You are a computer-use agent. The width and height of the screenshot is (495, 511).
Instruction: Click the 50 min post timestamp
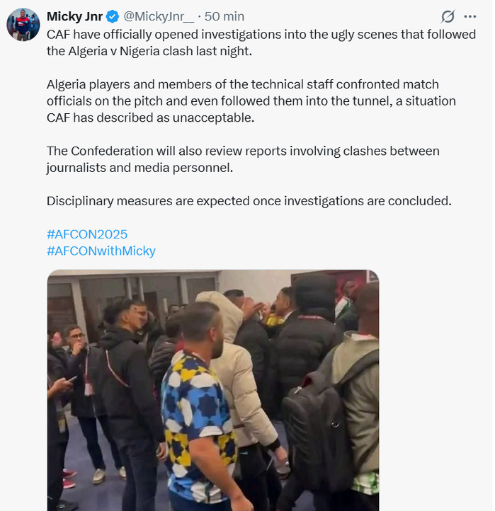point(224,16)
